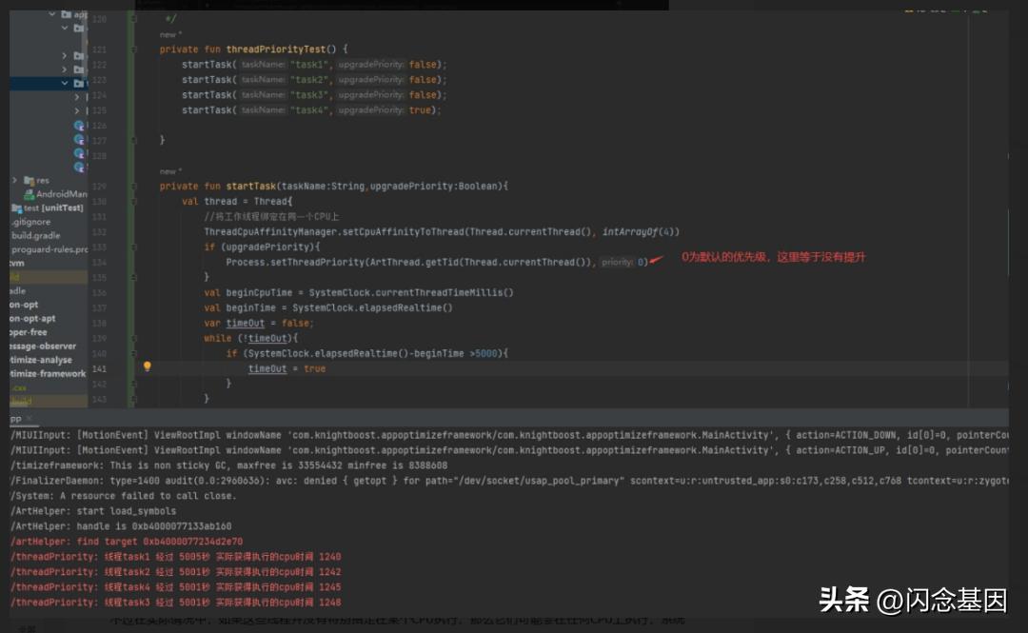Click the test [unitTest] folder icon
Image resolution: width=1028 pixels, height=633 pixels.
[15, 208]
